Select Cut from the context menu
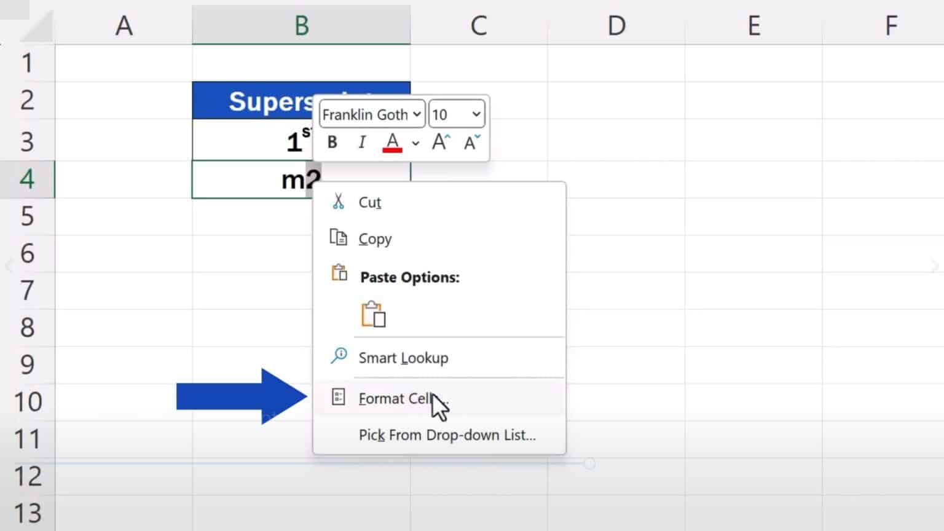 click(x=368, y=202)
